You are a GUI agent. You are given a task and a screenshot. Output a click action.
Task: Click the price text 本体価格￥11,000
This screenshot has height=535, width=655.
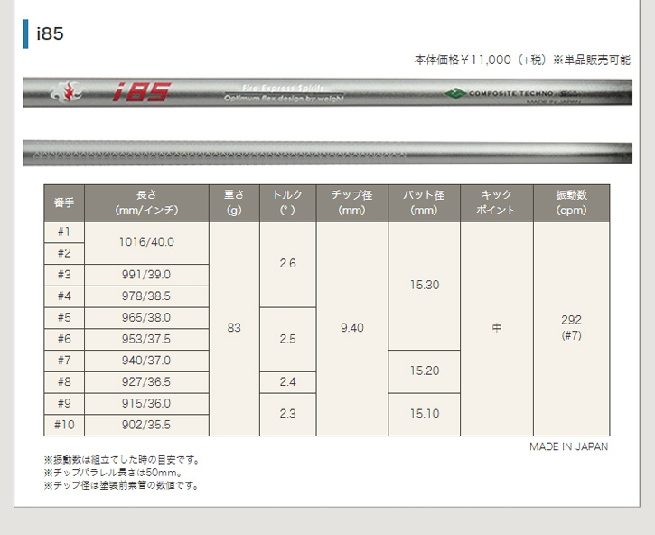click(463, 60)
